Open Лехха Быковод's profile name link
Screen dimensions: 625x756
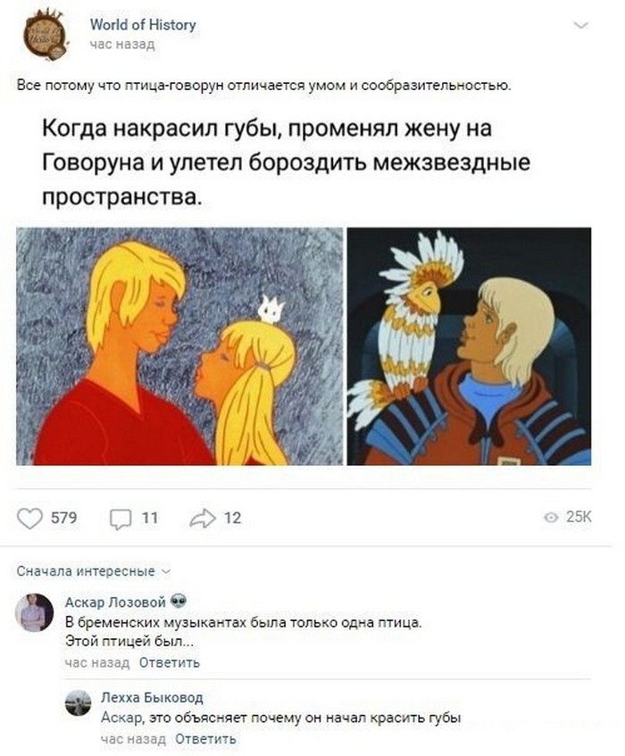click(152, 697)
